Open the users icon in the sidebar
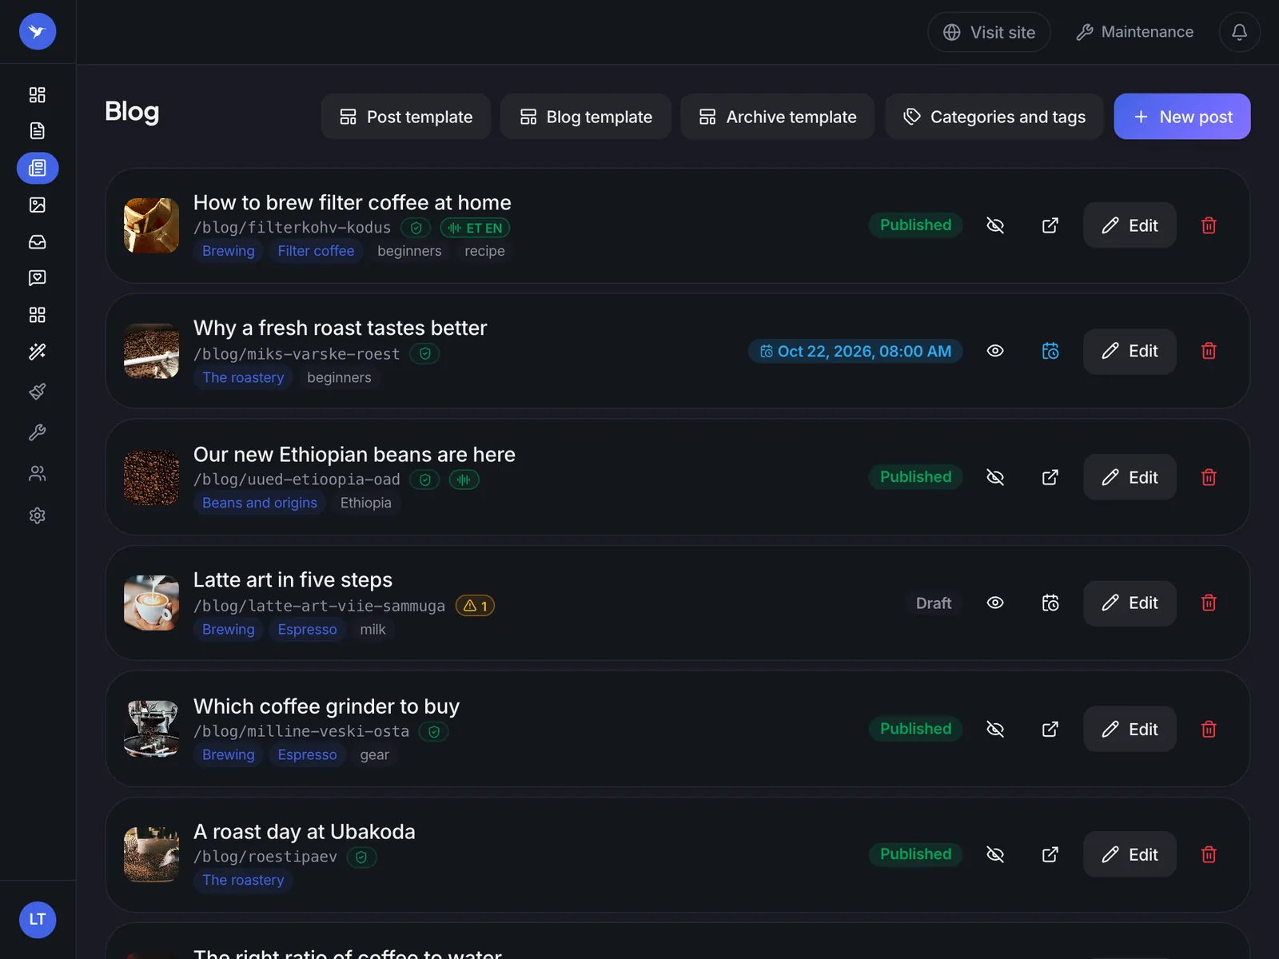Image resolution: width=1279 pixels, height=959 pixels. pyautogui.click(x=38, y=474)
